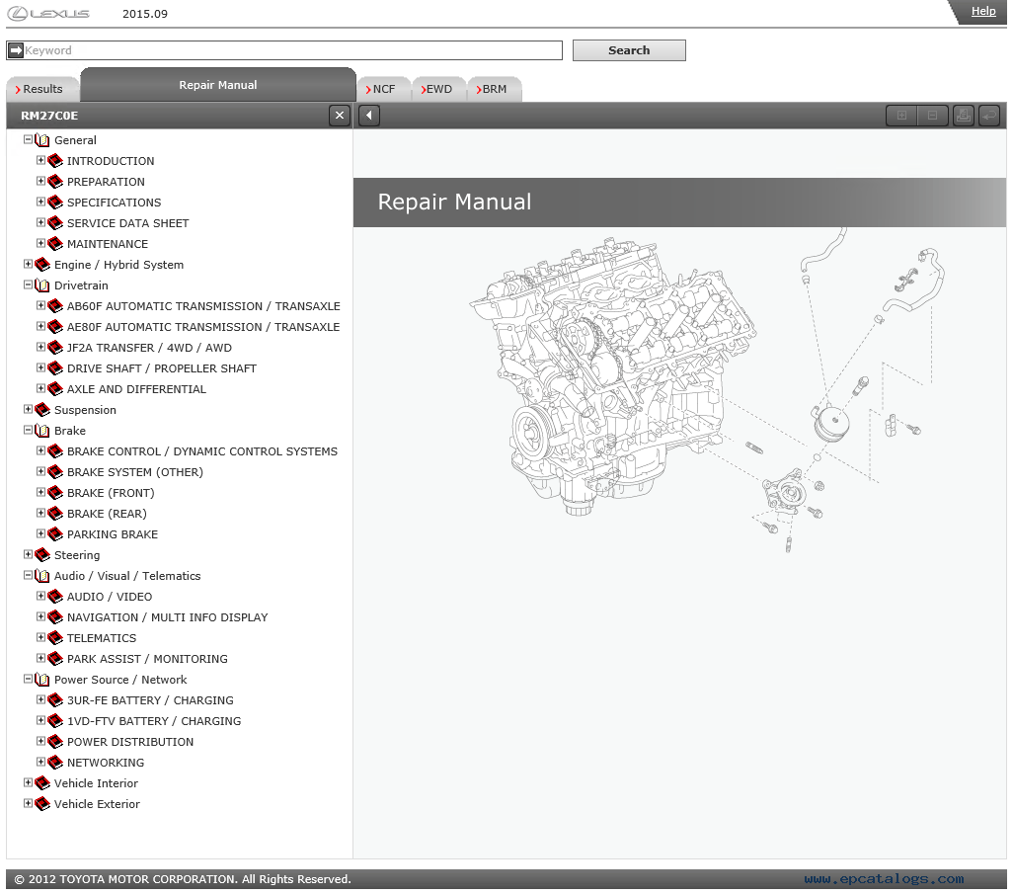The width and height of the screenshot is (1014, 895).
Task: Click the Suspension red book icon
Action: click(x=42, y=410)
